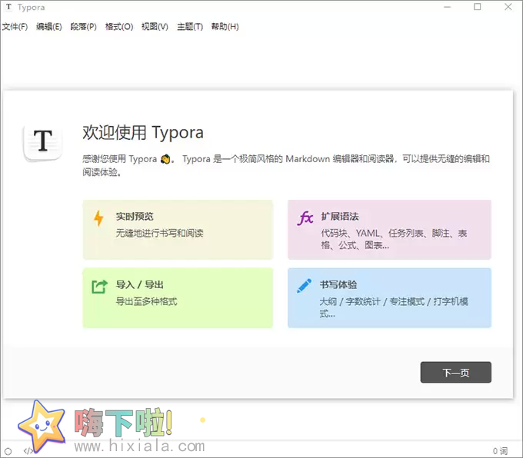Maximize the Typora window

click(478, 7)
